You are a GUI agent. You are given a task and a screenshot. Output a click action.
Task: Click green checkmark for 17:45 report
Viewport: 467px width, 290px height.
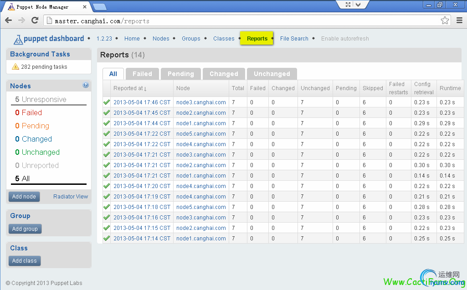point(107,112)
